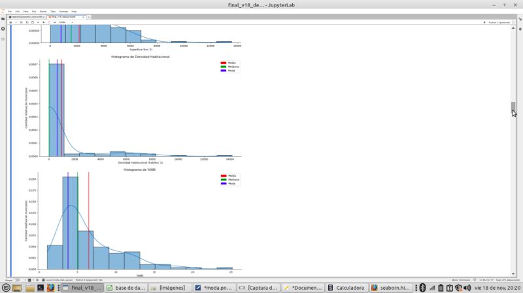Image resolution: width=523 pixels, height=293 pixels.
Task: Open the property inspector on right sidebar
Action: 520,19
